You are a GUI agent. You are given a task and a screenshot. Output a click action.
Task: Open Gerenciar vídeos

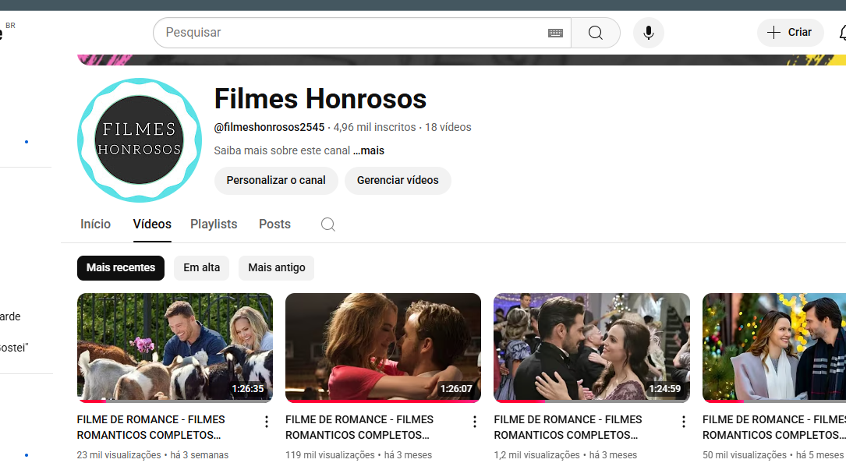coord(398,180)
